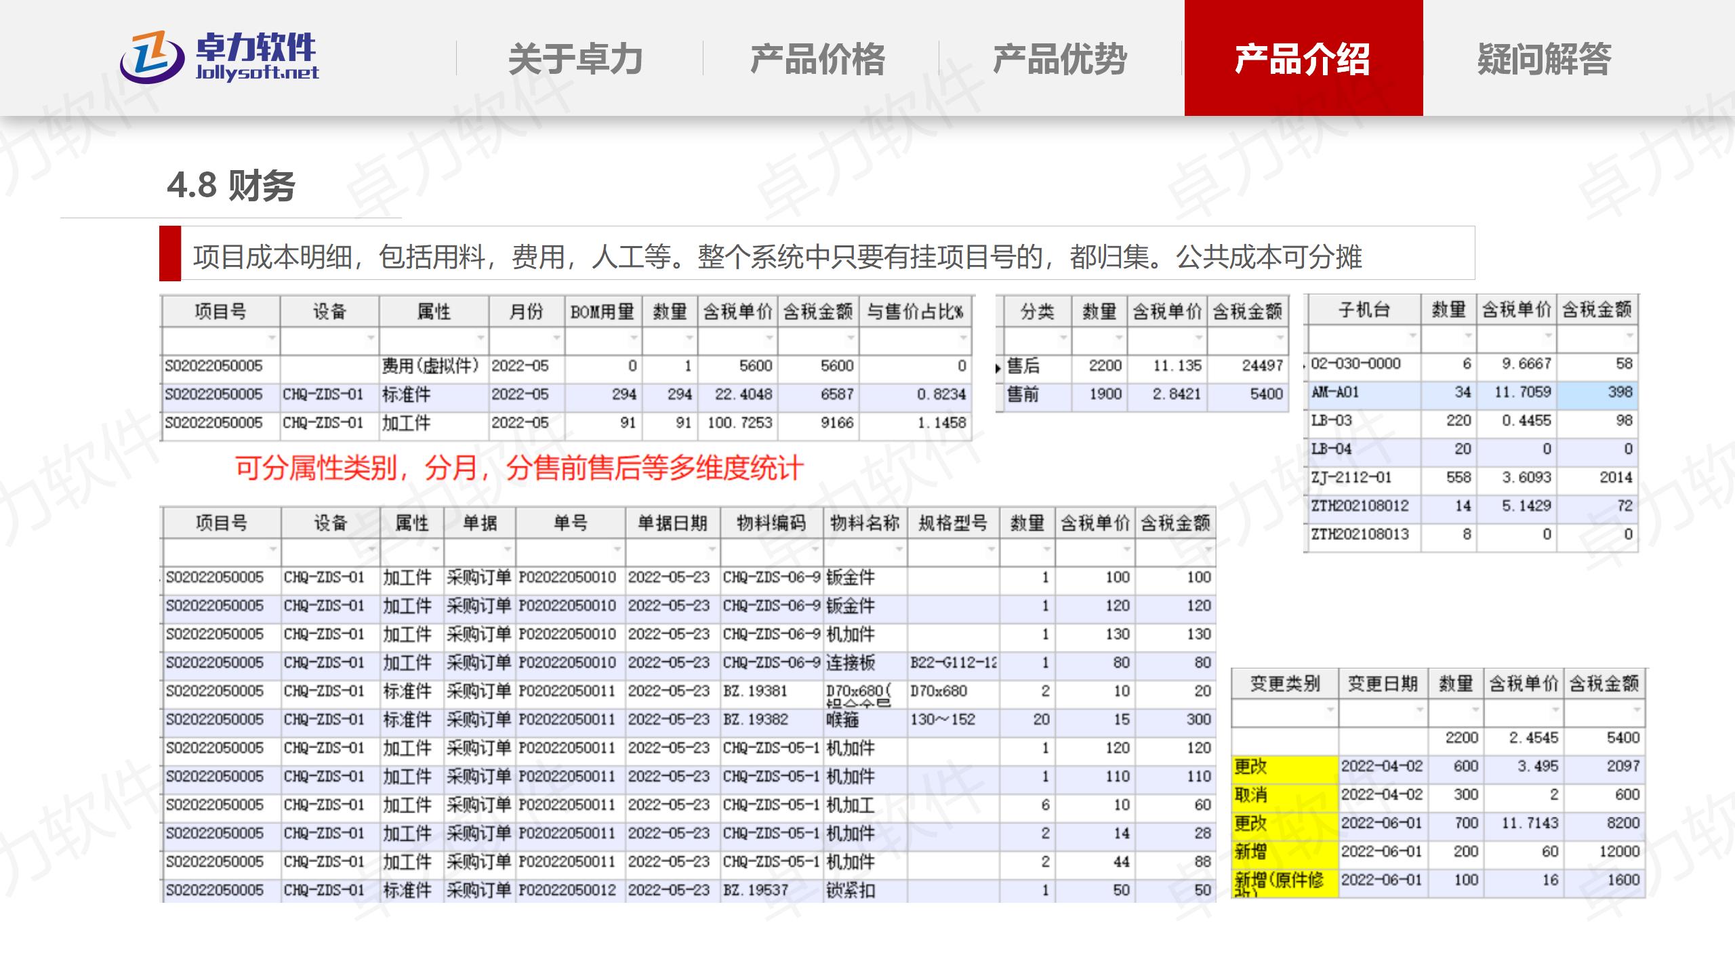Select the BZ.19537 row
The image size is (1735, 976).
[x=689, y=891]
